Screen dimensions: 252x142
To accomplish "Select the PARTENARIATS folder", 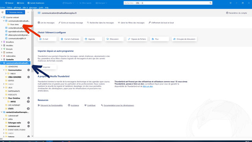I will pos(14,91).
